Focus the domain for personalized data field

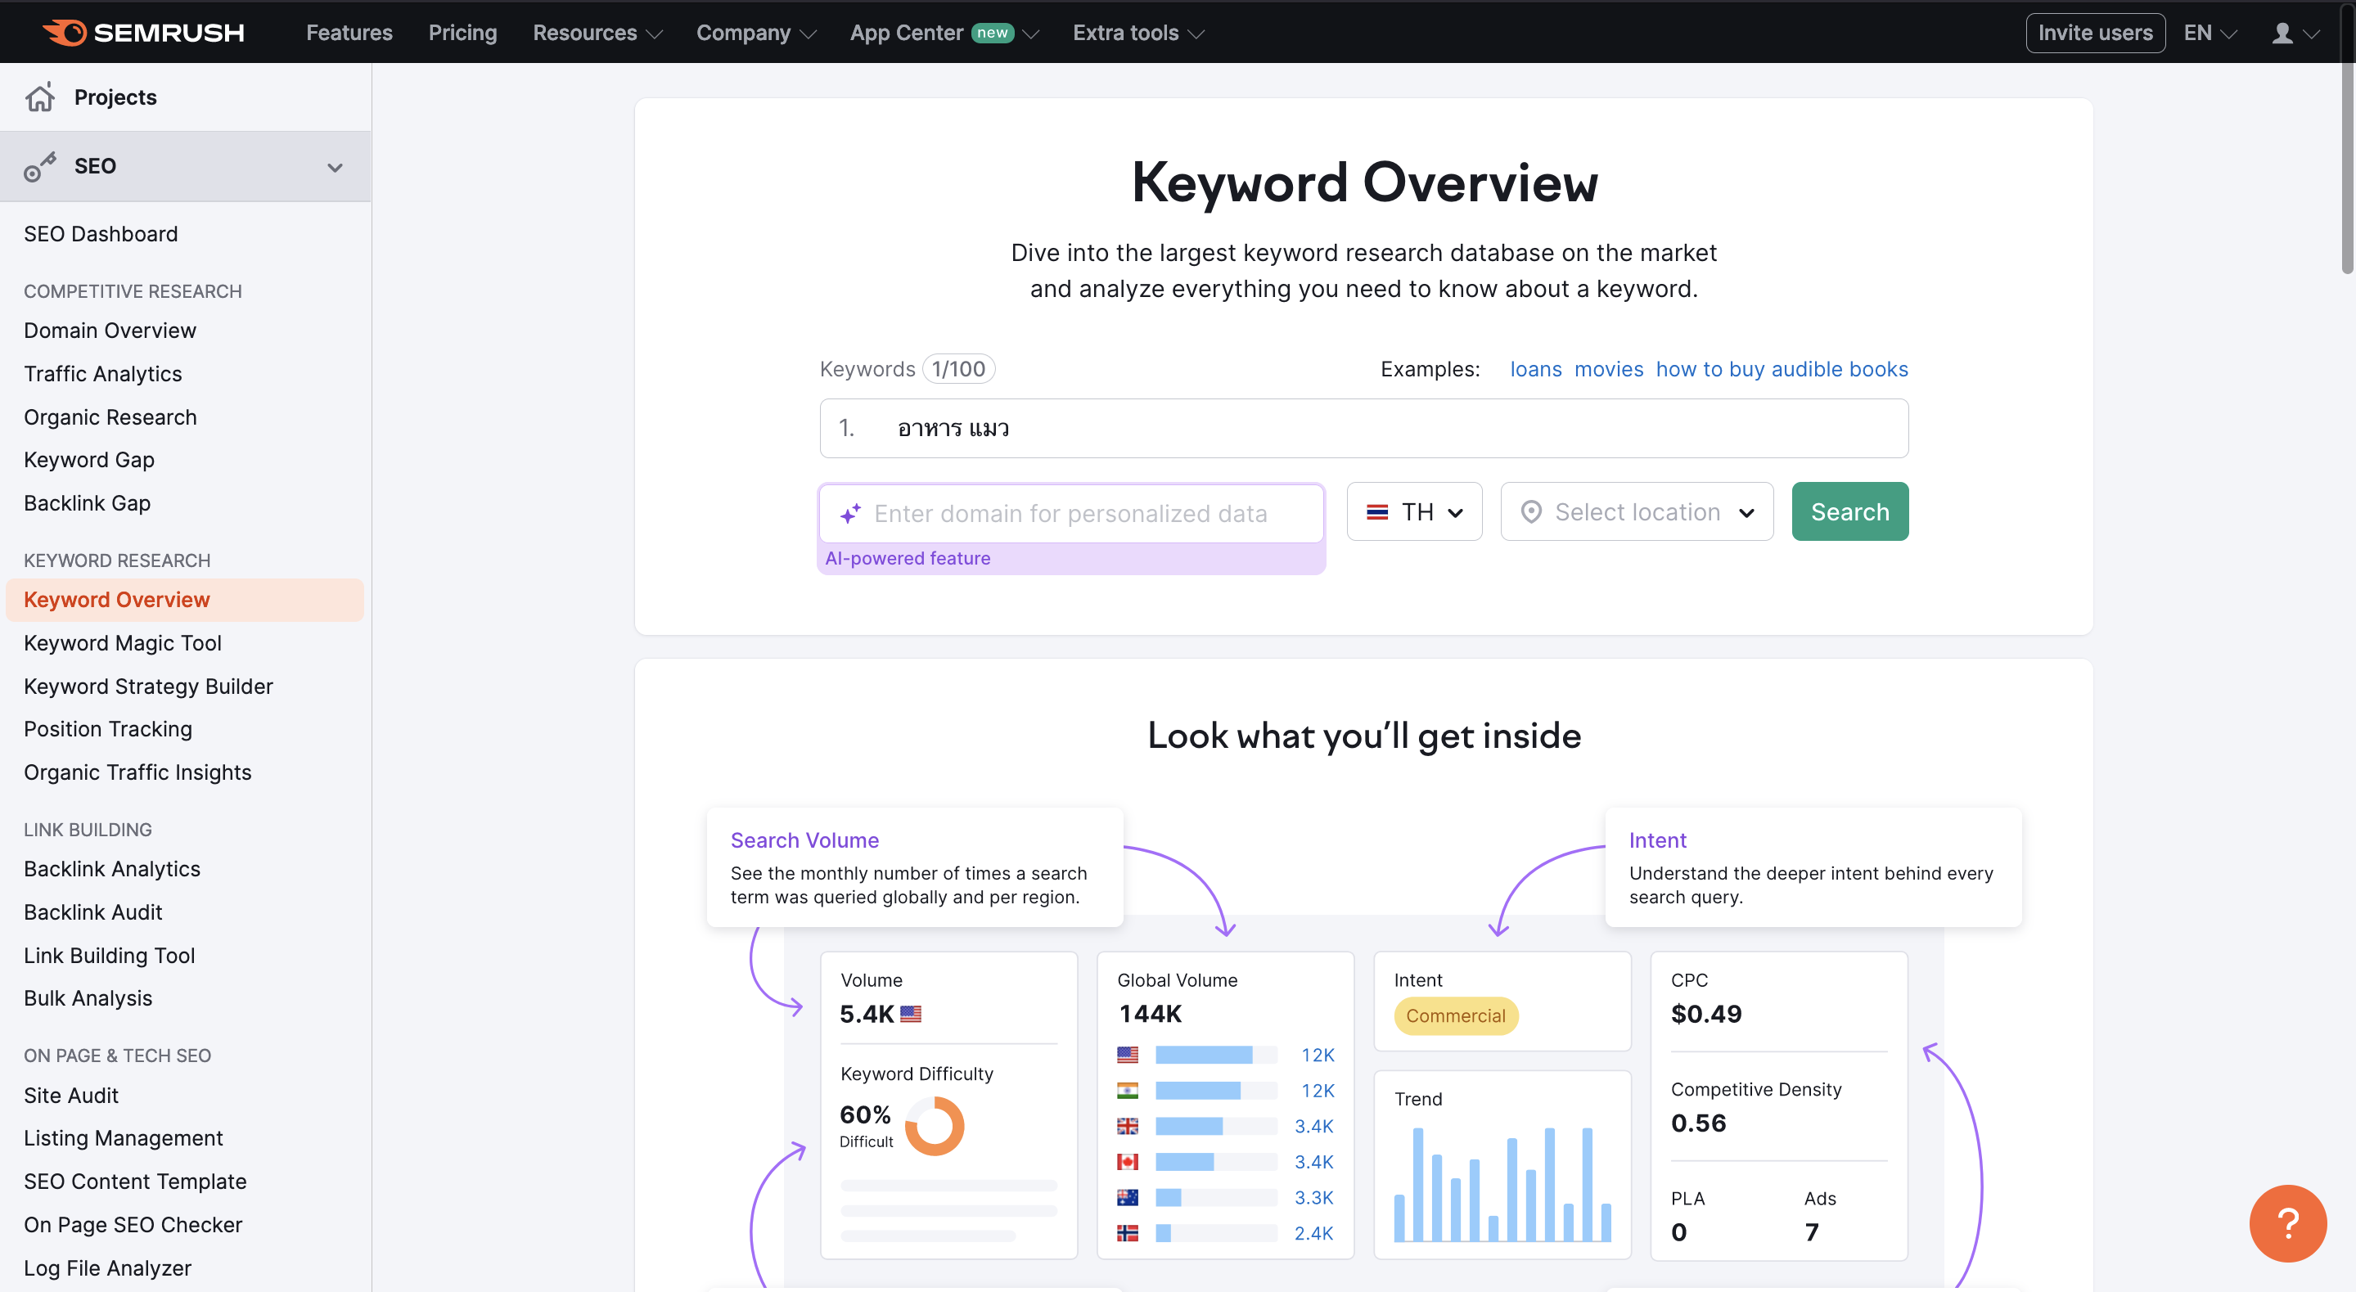click(x=1071, y=513)
